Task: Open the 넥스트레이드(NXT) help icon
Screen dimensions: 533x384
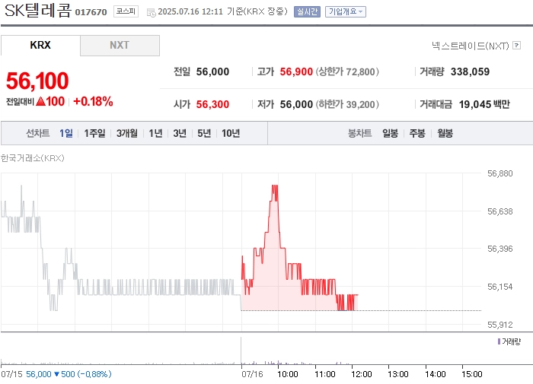Action: pos(517,45)
